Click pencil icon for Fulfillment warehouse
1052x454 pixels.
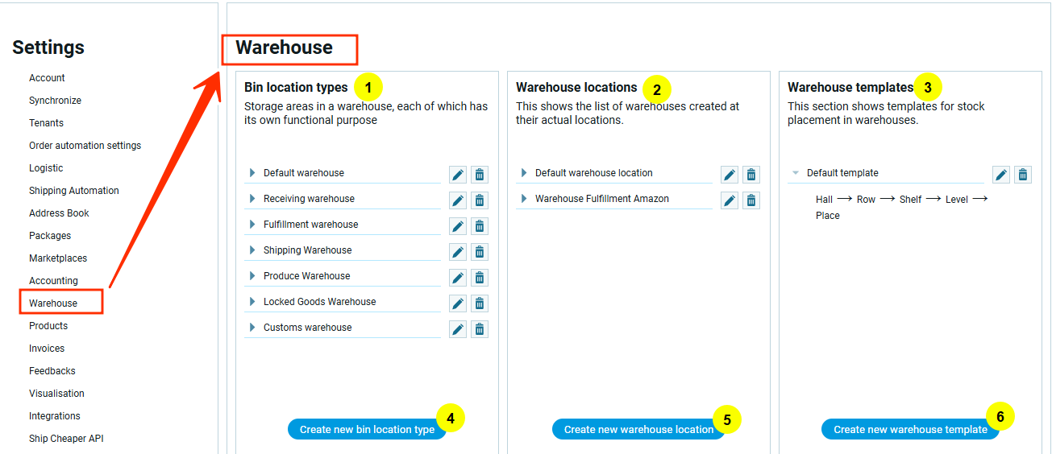coord(458,226)
